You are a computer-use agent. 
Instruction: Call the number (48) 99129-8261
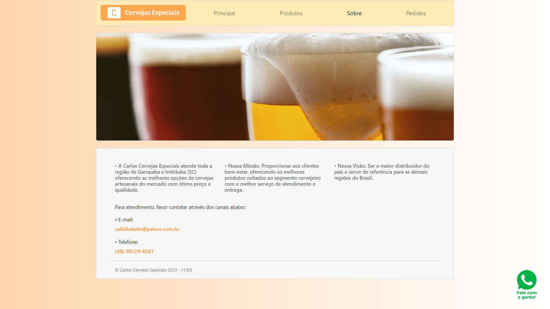pos(134,251)
